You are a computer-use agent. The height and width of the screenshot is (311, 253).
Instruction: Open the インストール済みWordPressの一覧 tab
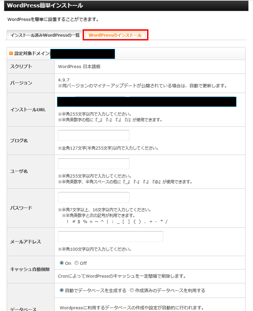point(45,35)
